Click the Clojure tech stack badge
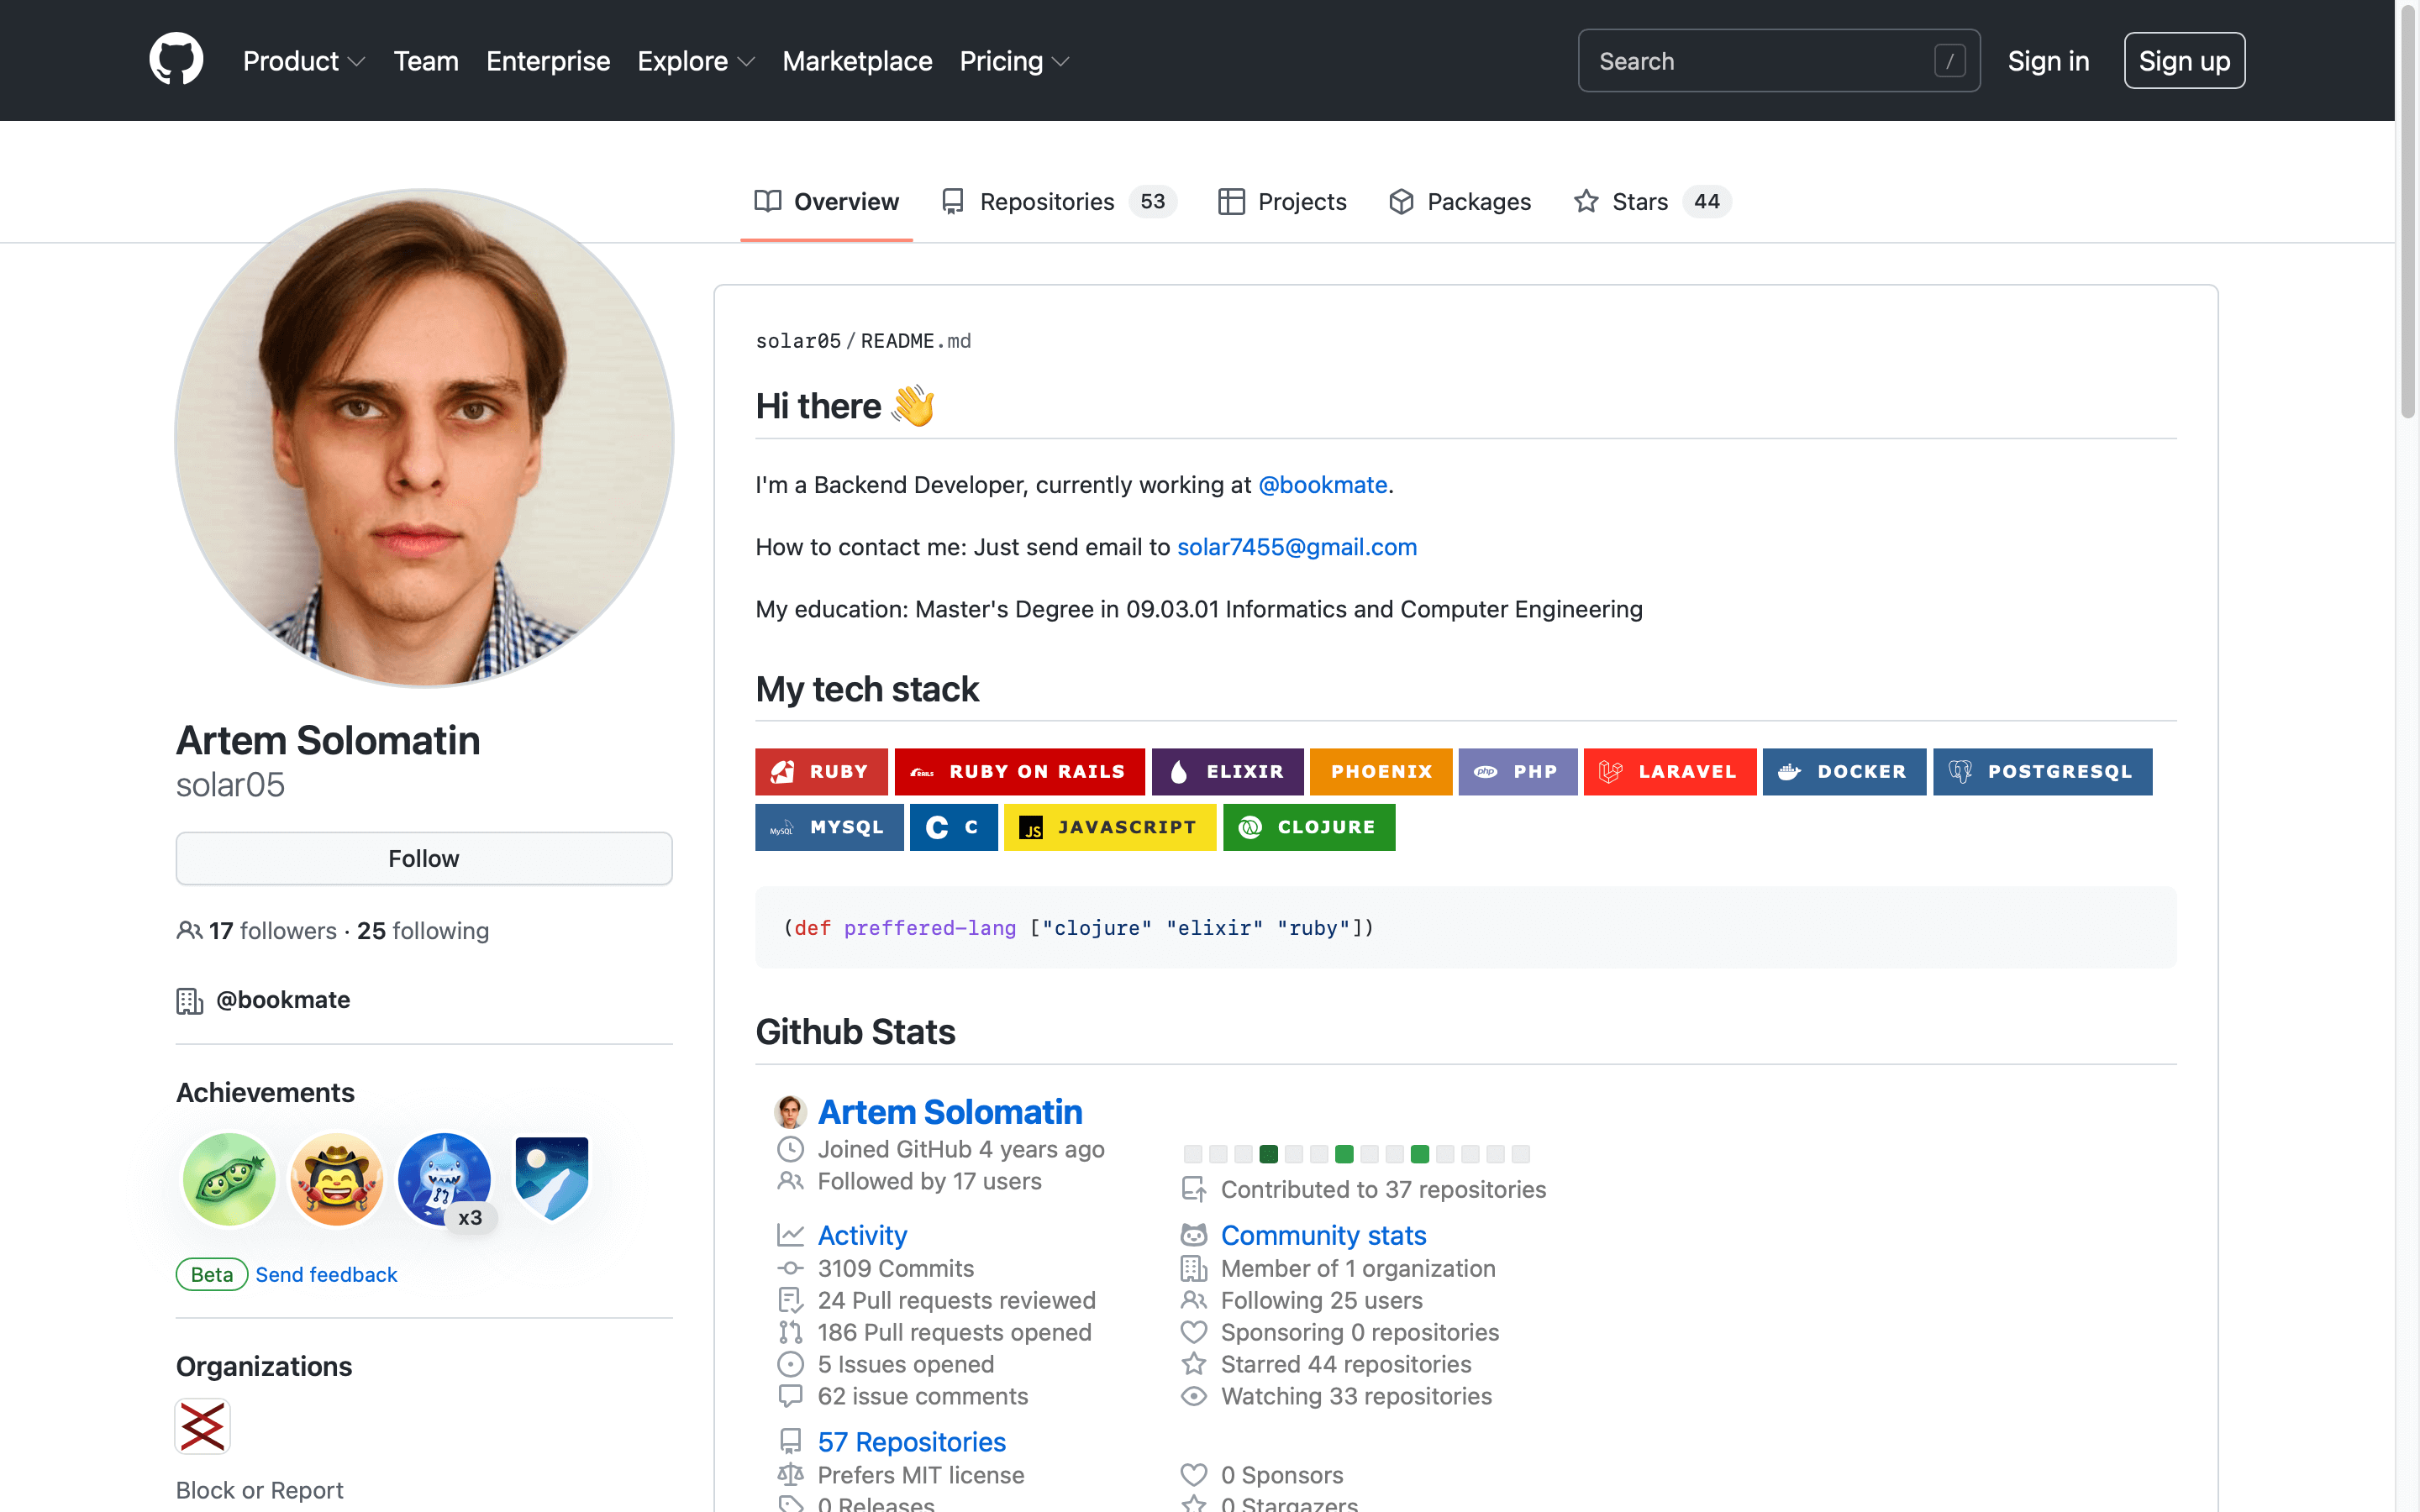Screen dimensions: 2420x1512 pyautogui.click(x=1309, y=827)
